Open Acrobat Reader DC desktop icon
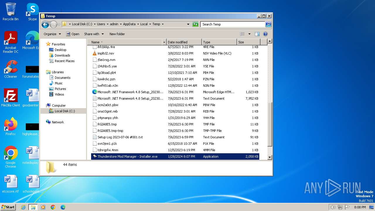The width and height of the screenshot is (375, 211). pyautogui.click(x=11, y=42)
